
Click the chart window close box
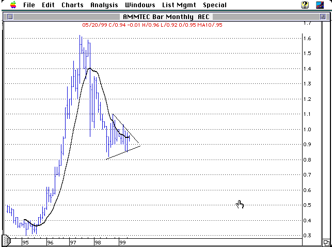tap(10, 16)
